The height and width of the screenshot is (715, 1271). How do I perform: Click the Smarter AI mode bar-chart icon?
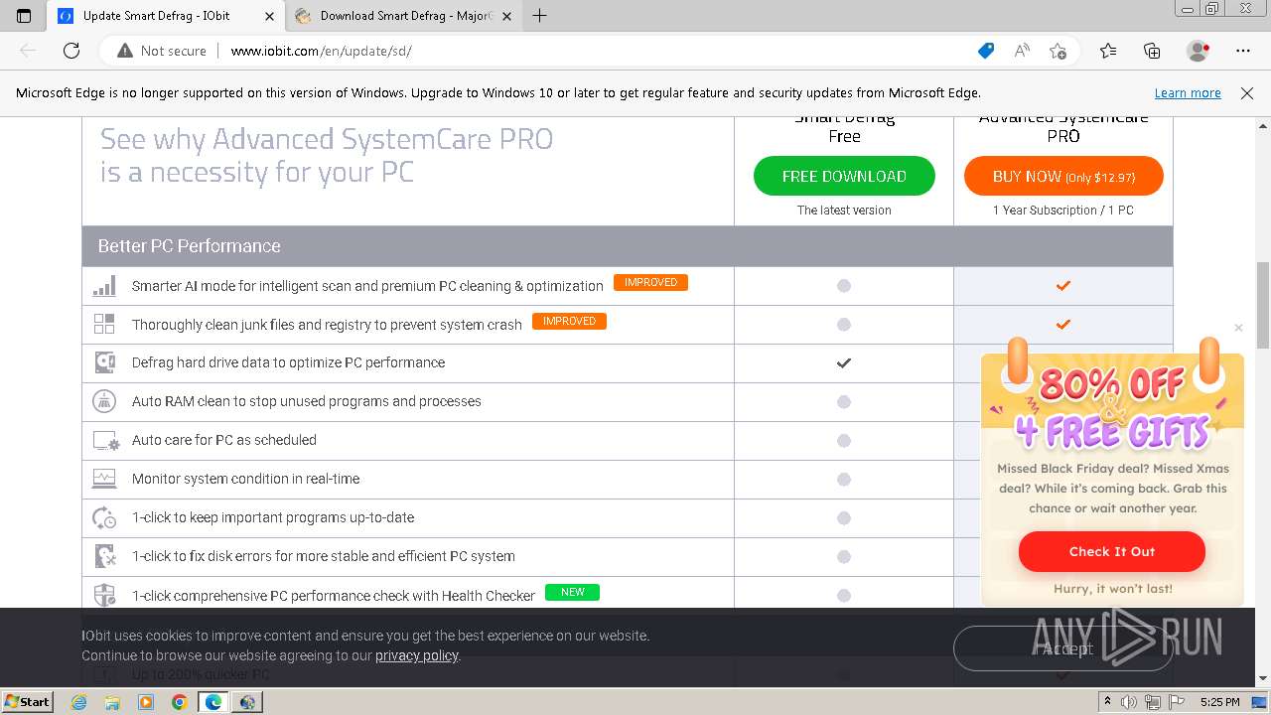tap(104, 286)
